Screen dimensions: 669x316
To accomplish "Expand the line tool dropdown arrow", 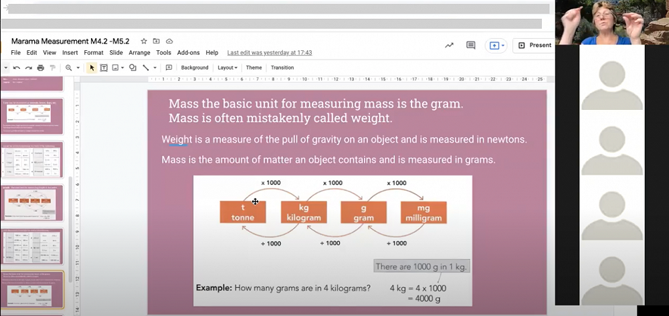I will (155, 68).
